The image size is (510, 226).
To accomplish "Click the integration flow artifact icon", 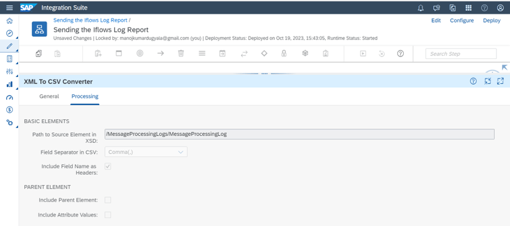I will click(x=40, y=29).
